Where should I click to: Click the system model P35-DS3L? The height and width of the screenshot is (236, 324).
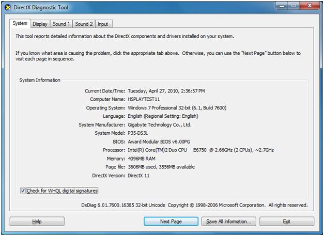[x=138, y=133]
